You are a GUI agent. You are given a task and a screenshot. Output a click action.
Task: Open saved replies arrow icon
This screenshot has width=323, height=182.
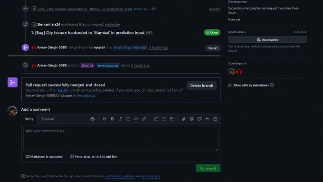[208, 119]
